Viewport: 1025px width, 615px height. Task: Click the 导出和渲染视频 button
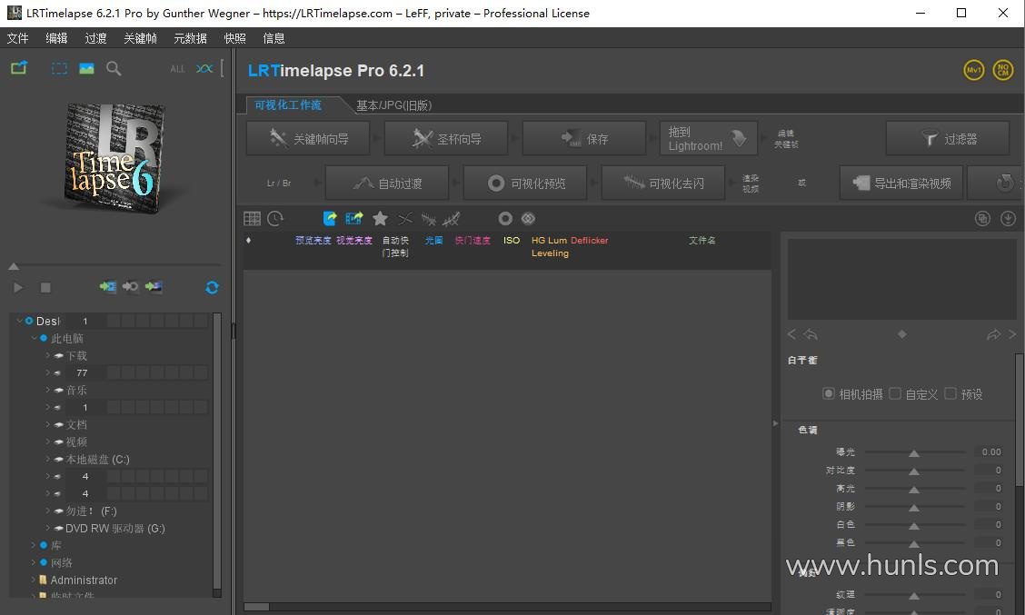click(x=901, y=183)
